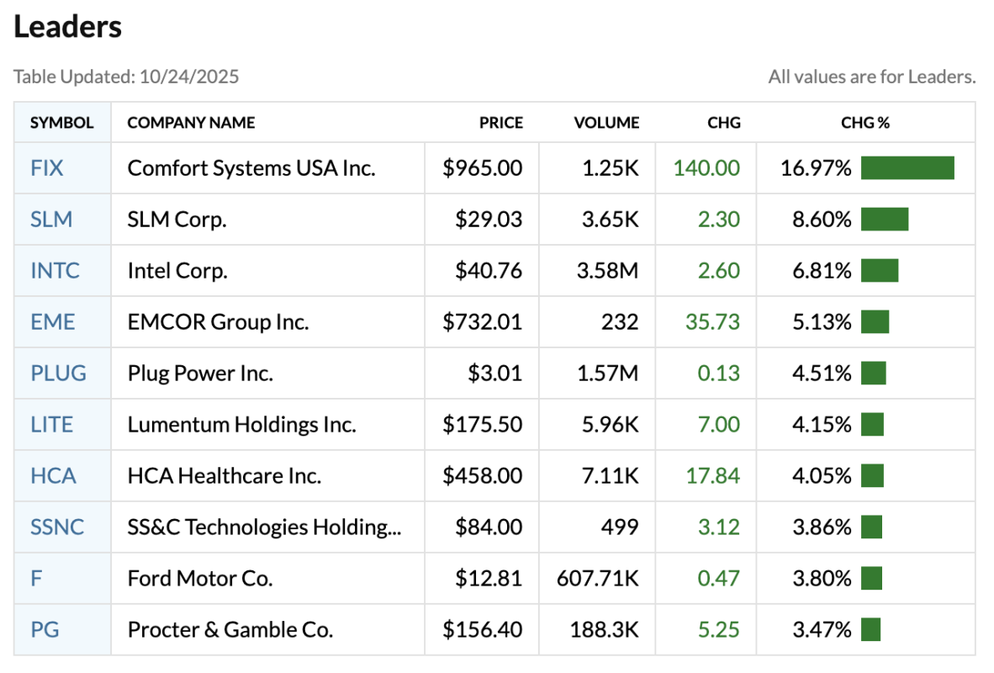Screen dimensions: 994x673
Task: Open the PLUG symbol link
Action: [58, 374]
